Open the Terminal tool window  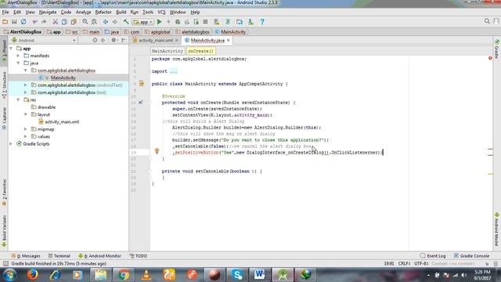[x=59, y=256]
